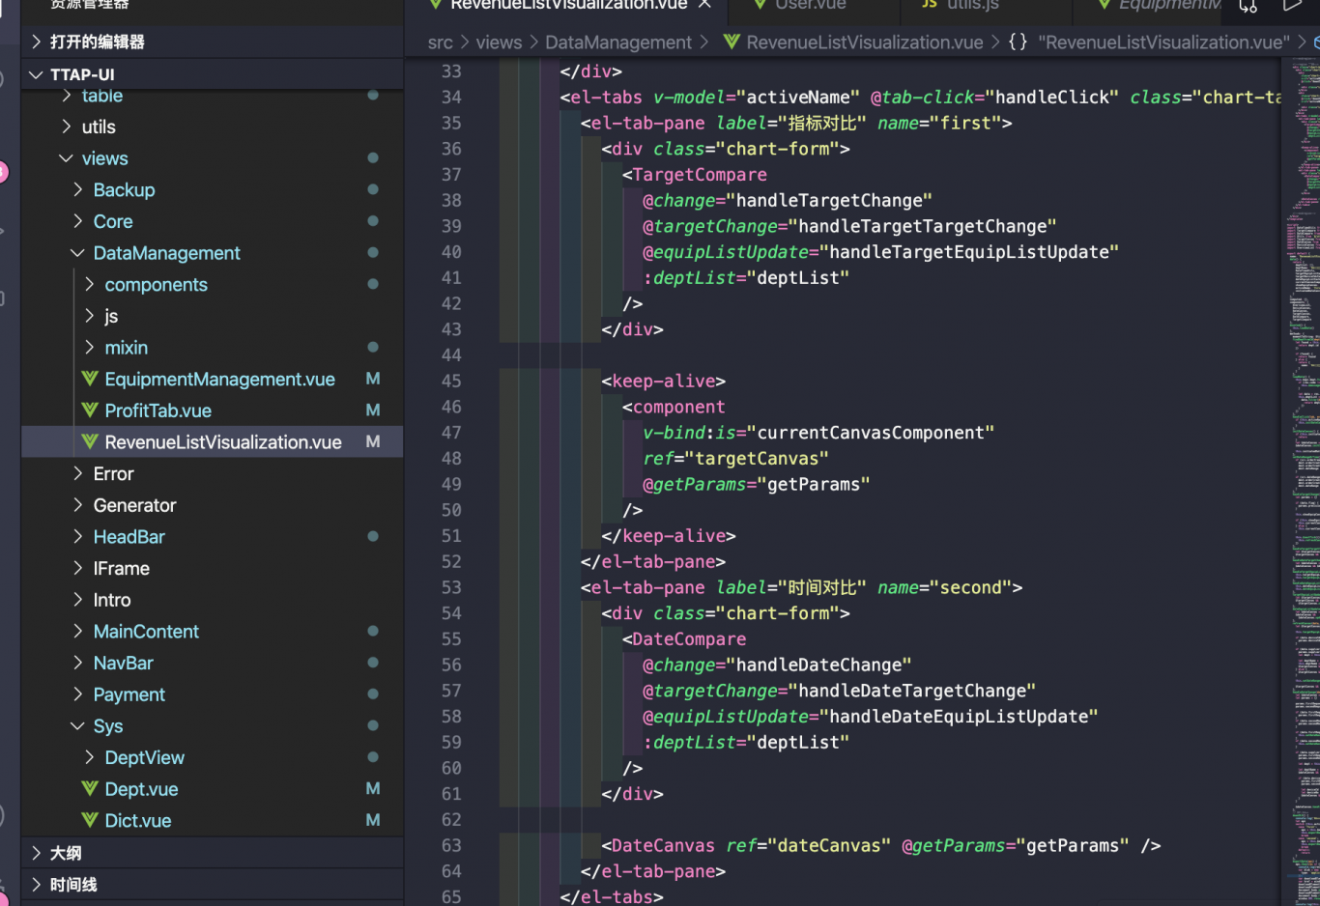Click the Vue icon beside RevenueListVisualization.vue in explorer

click(x=90, y=441)
